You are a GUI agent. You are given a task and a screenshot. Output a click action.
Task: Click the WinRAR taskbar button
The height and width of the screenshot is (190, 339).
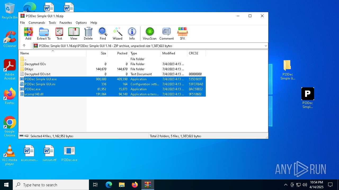[148, 185]
